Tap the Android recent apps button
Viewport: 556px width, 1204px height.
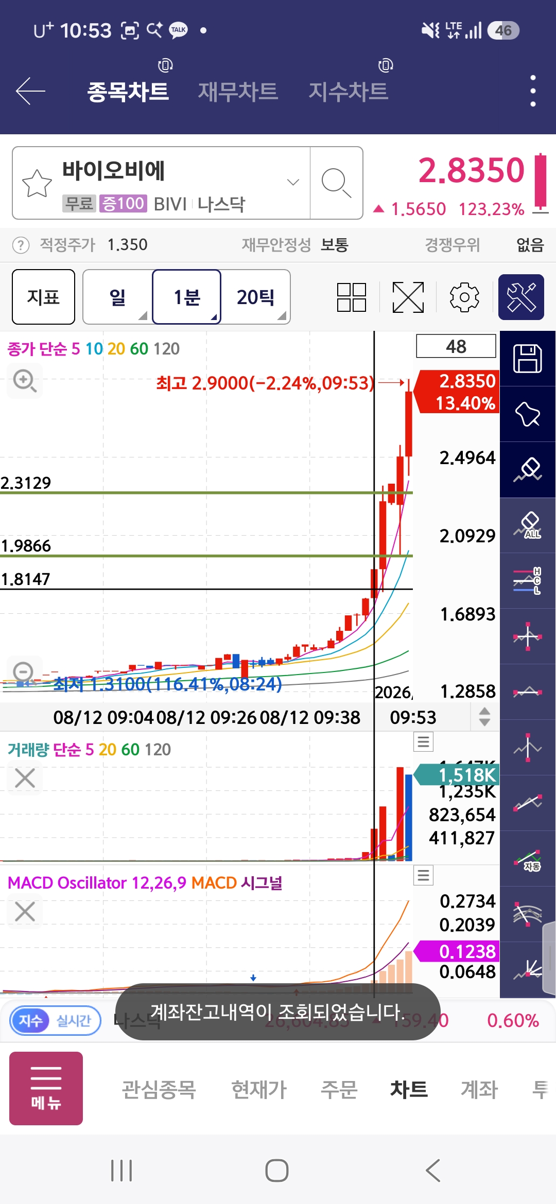point(122,1171)
